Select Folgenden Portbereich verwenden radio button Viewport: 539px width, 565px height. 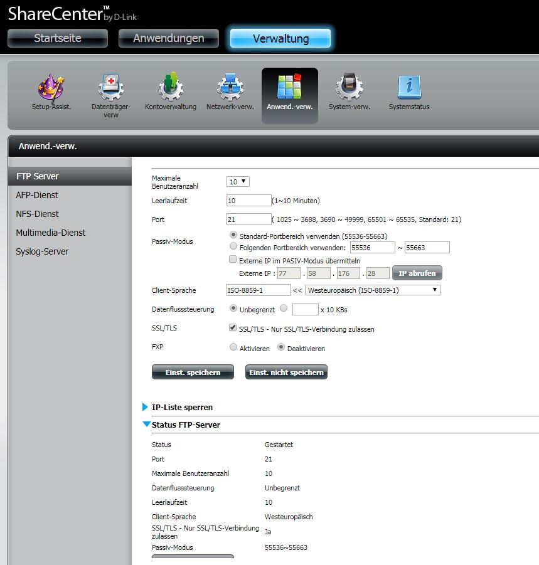click(x=233, y=247)
